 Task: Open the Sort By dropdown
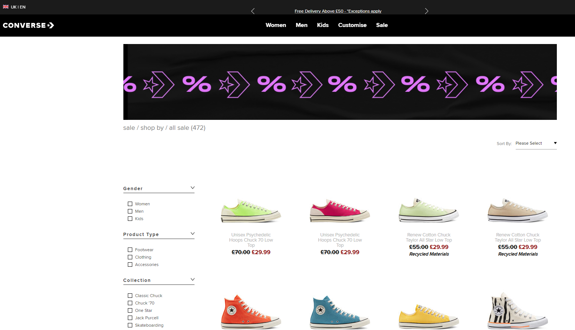coord(536,144)
